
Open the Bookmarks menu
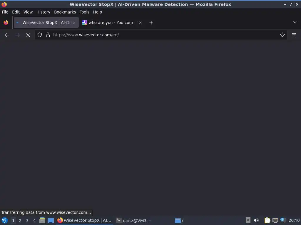tap(65, 12)
